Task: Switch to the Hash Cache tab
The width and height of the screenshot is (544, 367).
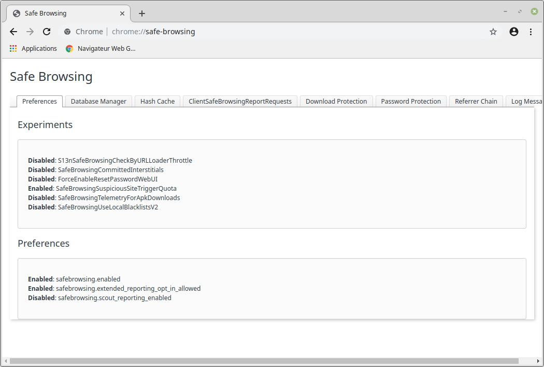Action: tap(158, 102)
